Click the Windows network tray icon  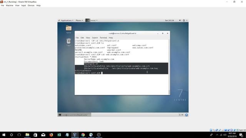coord(221,135)
